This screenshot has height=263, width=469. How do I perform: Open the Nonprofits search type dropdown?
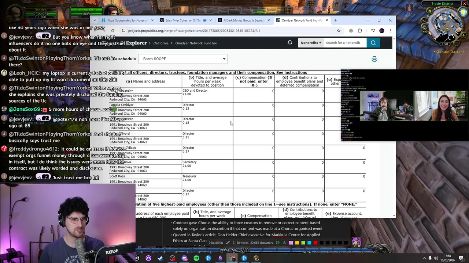tap(311, 43)
